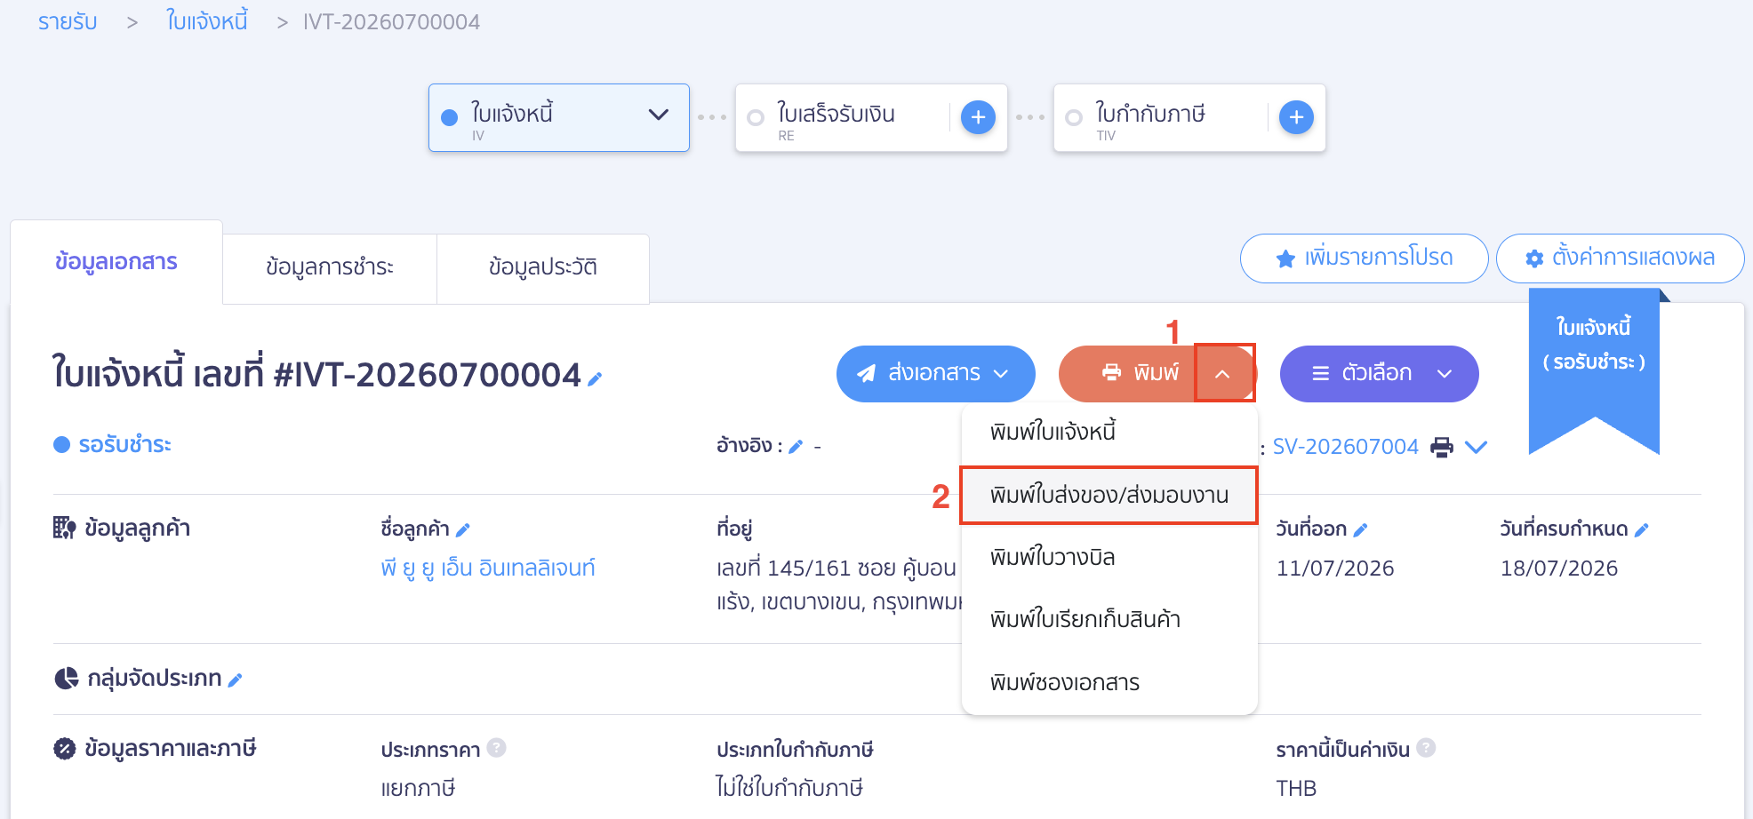Viewport: 1753px width, 819px height.
Task: Click the เพิ่มรายการโปรด favorite button
Action: tap(1365, 258)
